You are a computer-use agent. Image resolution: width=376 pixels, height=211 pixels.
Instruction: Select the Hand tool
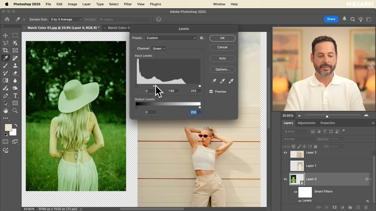(x=5, y=111)
